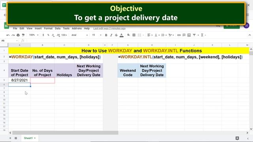Click the Create a filter icon

tap(194, 35)
